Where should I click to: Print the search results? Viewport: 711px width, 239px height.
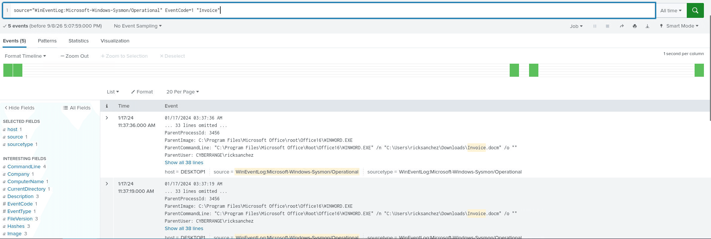pos(635,26)
